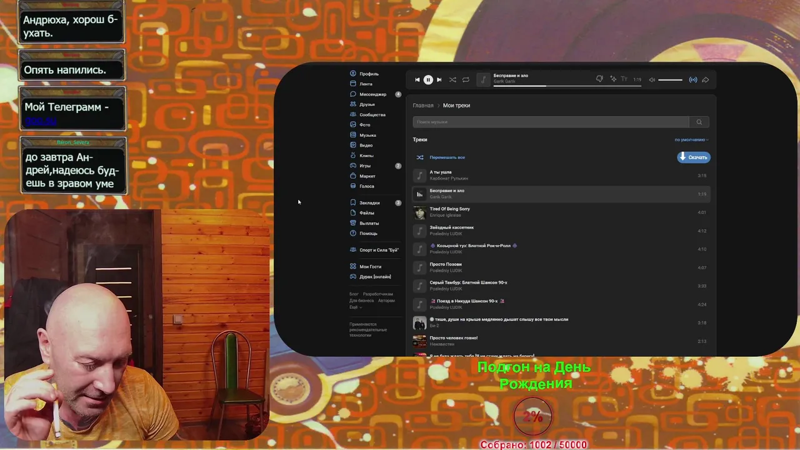The image size is (800, 450).
Task: Open the Клипы section icon
Action: 353,156
